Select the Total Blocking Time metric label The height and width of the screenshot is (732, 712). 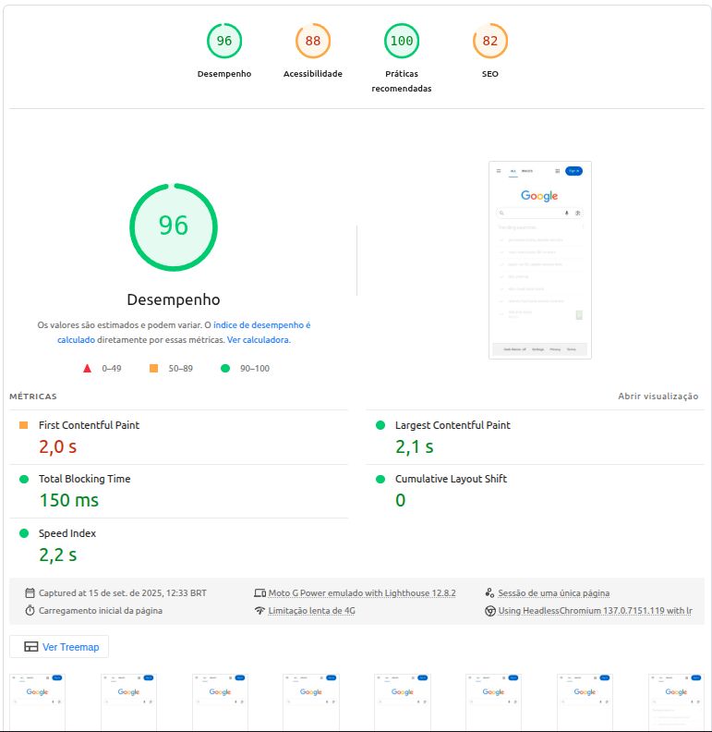click(84, 479)
